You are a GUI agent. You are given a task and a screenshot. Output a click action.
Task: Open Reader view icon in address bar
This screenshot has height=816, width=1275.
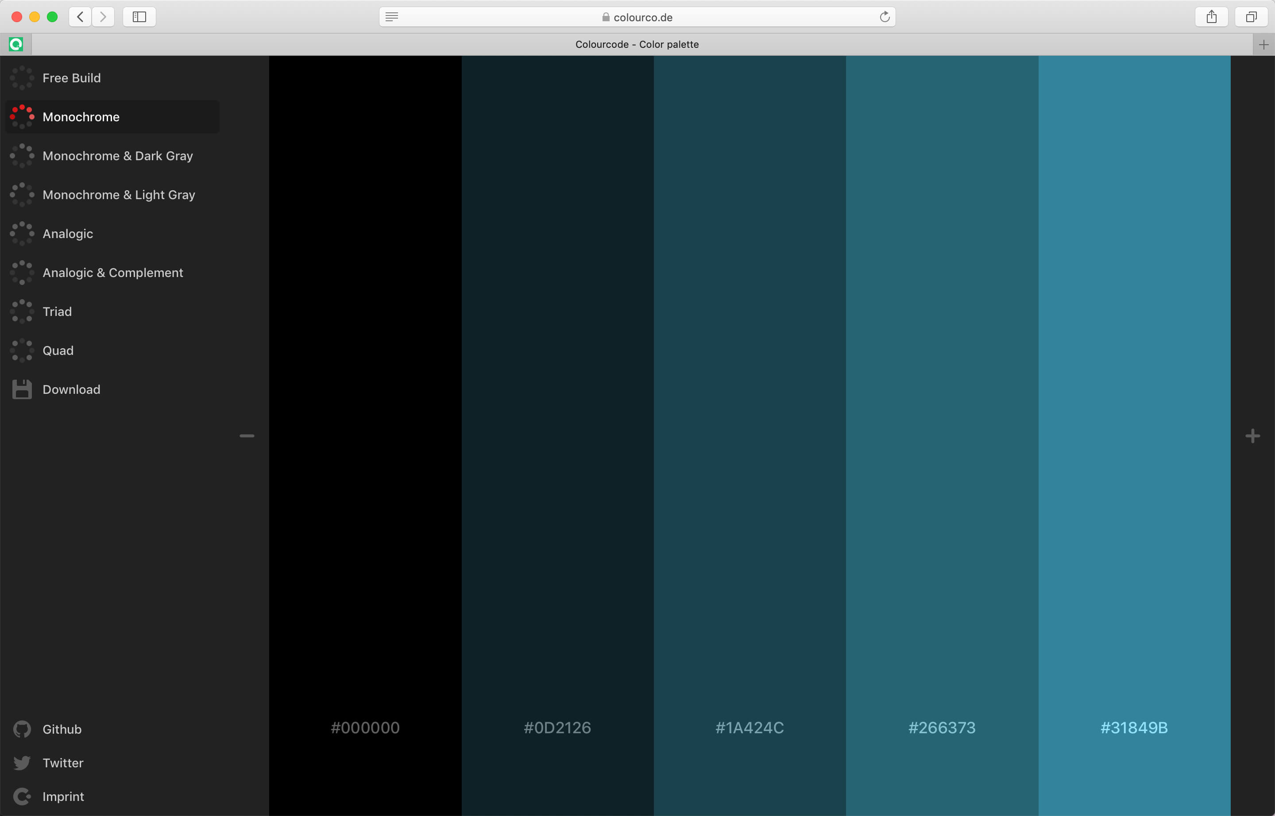(392, 17)
